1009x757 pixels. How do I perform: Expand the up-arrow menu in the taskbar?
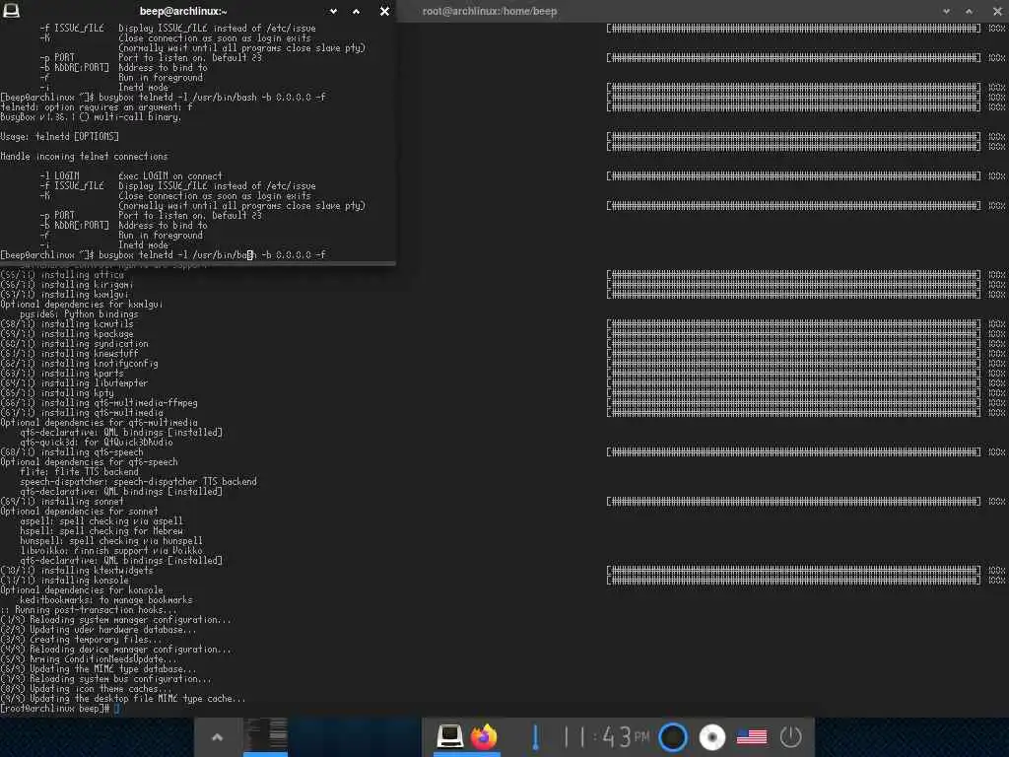coord(218,737)
